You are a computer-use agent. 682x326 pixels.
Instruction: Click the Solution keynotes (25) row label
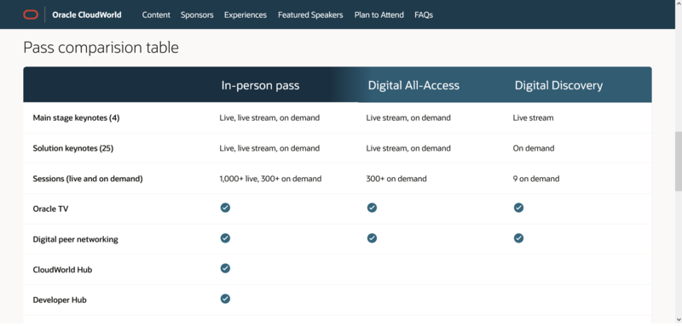click(x=73, y=148)
